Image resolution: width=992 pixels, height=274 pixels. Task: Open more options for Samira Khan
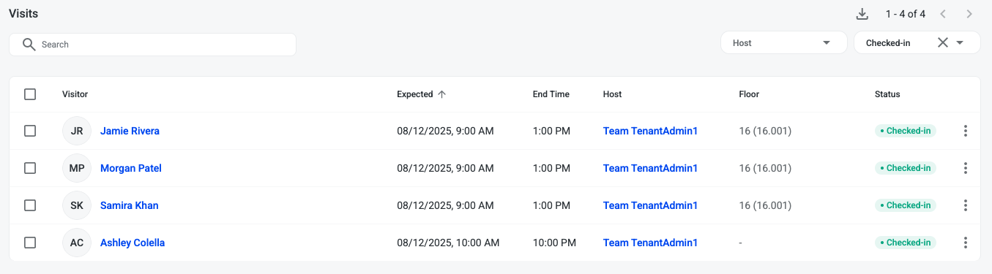(x=966, y=205)
